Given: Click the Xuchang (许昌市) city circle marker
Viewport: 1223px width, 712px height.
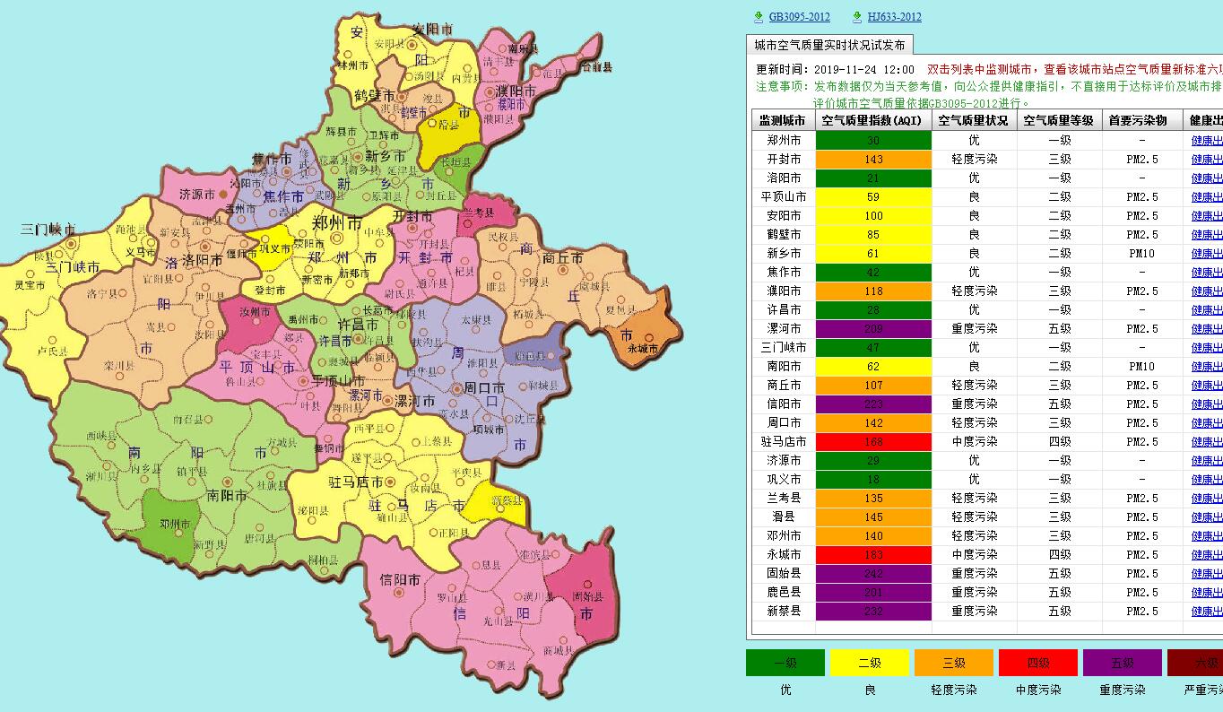Looking at the screenshot, I should click(x=360, y=339).
